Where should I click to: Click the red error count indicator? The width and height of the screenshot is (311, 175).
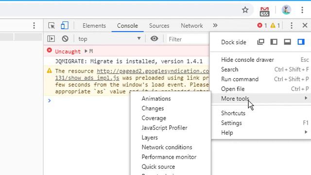click(262, 25)
